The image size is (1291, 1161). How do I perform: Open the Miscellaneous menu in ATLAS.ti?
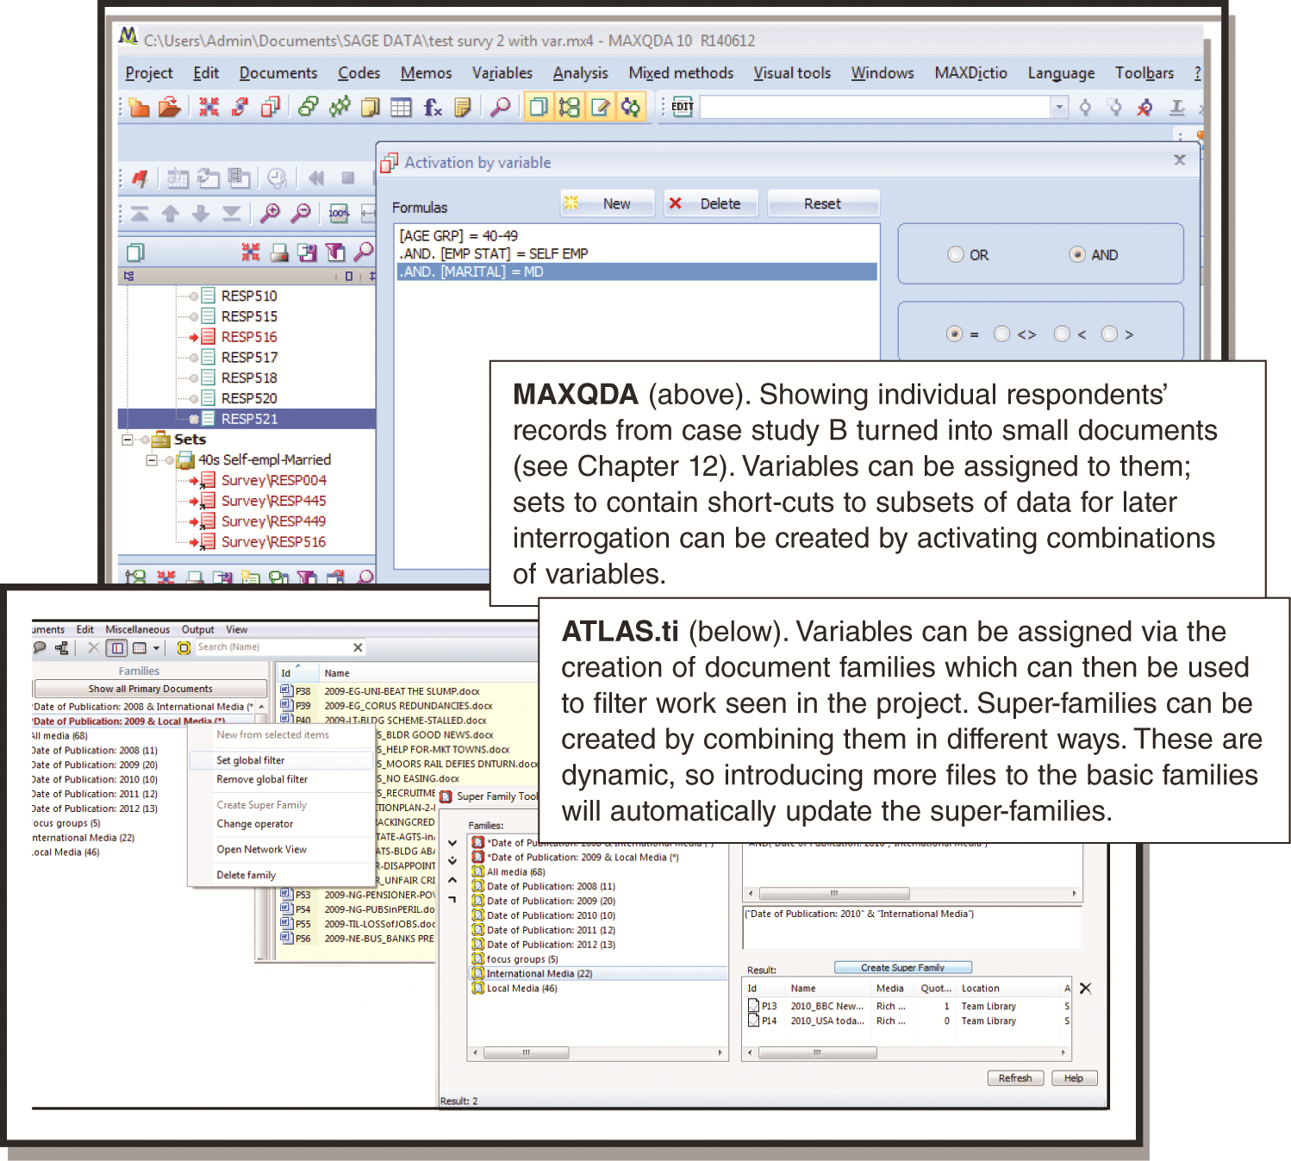[x=137, y=630]
